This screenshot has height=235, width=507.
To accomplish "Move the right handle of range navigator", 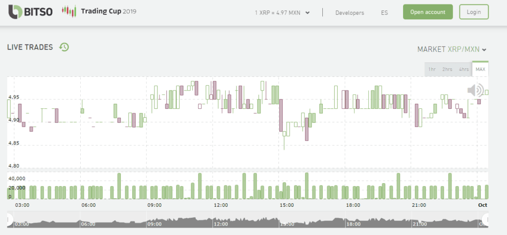I will tap(485, 220).
